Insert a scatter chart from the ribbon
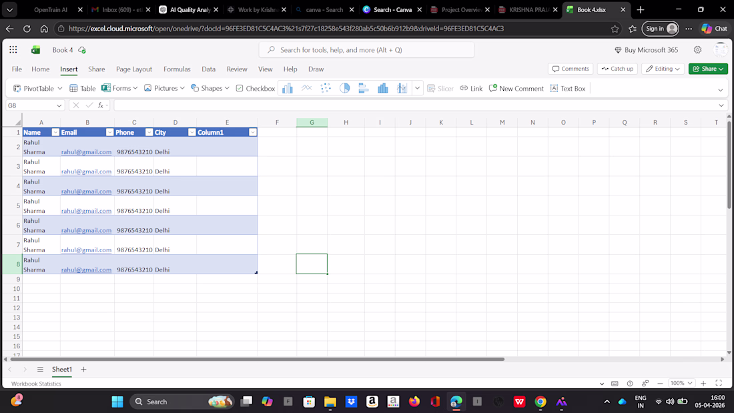734x413 pixels. (326, 88)
